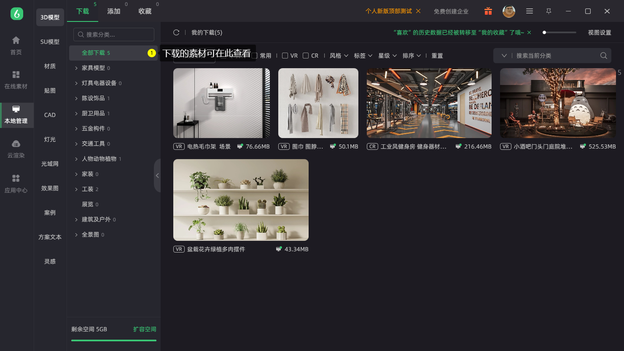Select CAD asset type
Screen dimensions: 624x351
pos(50,115)
